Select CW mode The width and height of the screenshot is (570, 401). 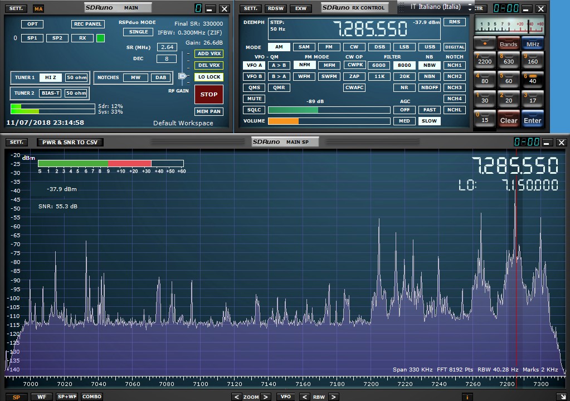tap(354, 47)
